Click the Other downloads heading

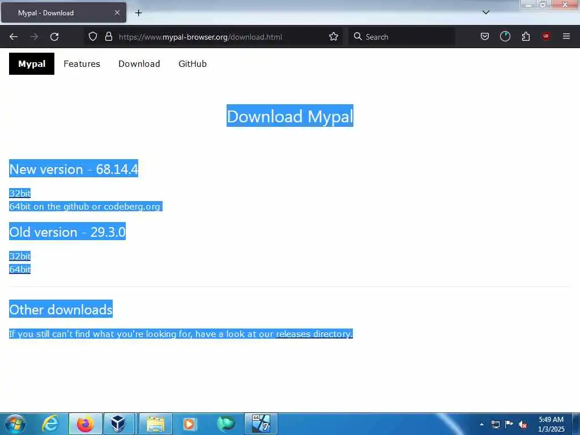click(61, 309)
